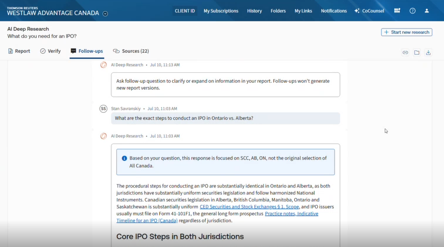Open the History menu item
Screen dimensions: 444x247
pos(254,11)
